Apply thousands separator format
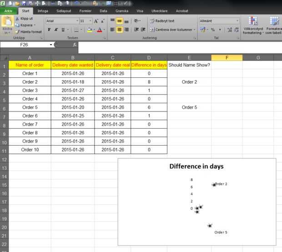 pos(220,30)
